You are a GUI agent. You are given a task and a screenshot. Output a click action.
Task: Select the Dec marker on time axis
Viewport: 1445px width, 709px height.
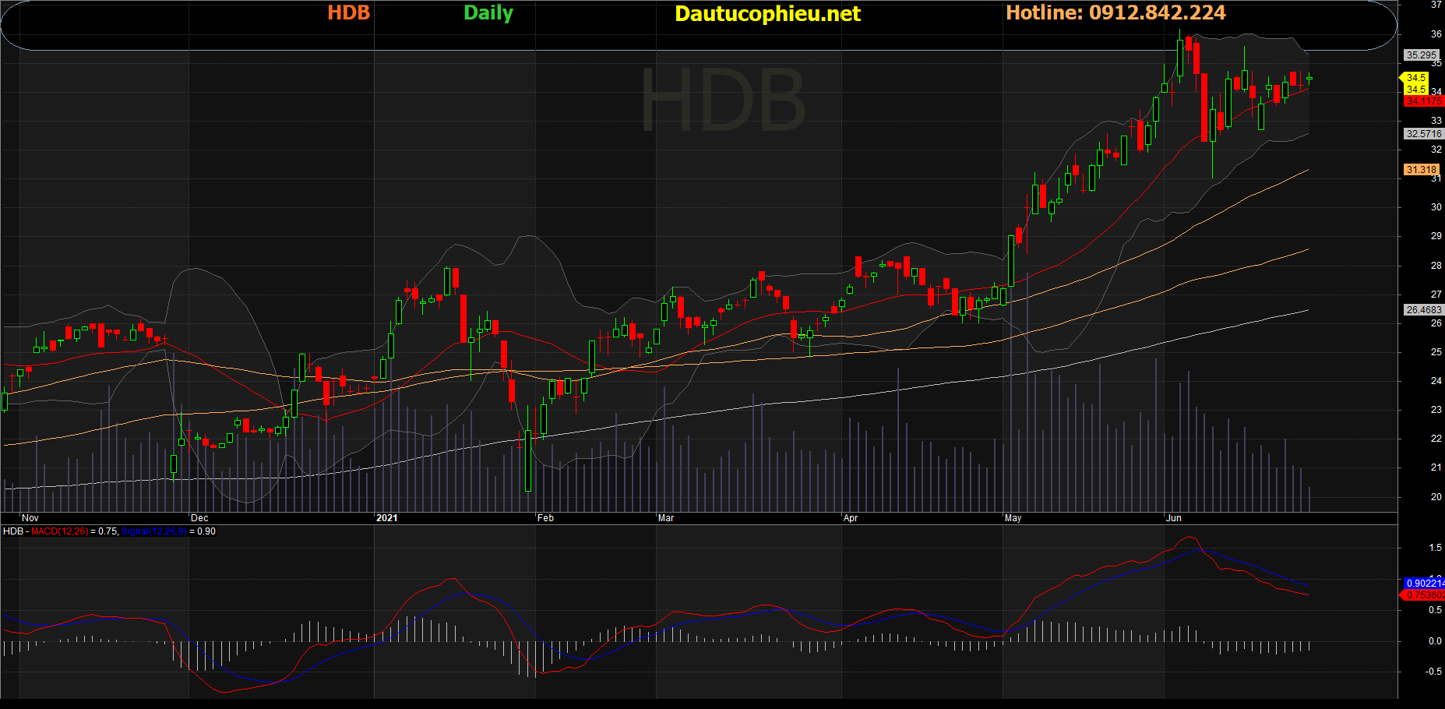(199, 518)
